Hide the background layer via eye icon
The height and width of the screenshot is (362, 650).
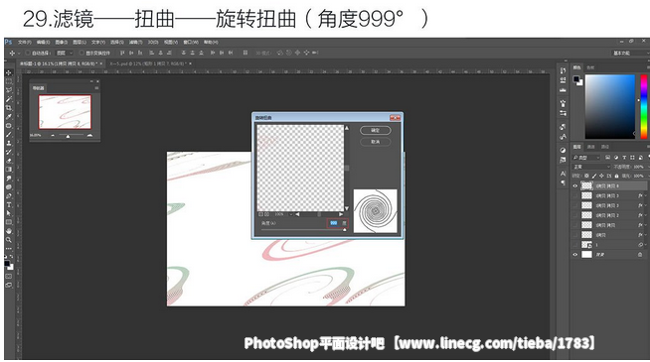tap(575, 255)
